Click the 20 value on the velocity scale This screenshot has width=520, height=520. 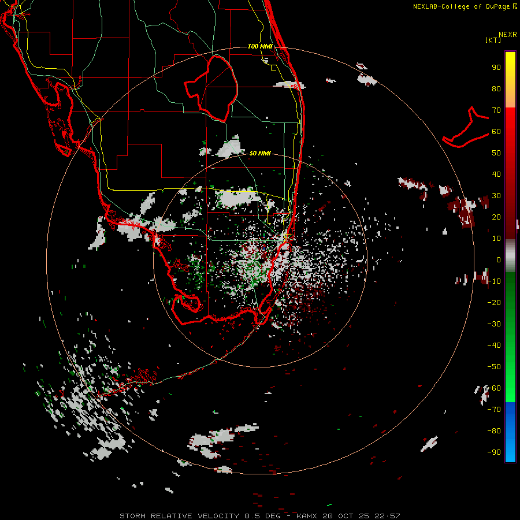496,217
